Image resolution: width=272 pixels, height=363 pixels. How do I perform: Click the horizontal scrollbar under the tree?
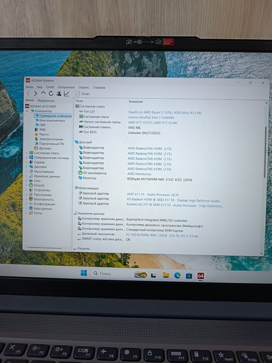(45, 248)
